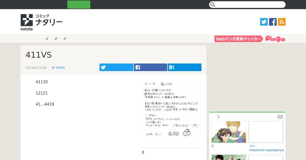Open the handwritten letter image

point(171,109)
